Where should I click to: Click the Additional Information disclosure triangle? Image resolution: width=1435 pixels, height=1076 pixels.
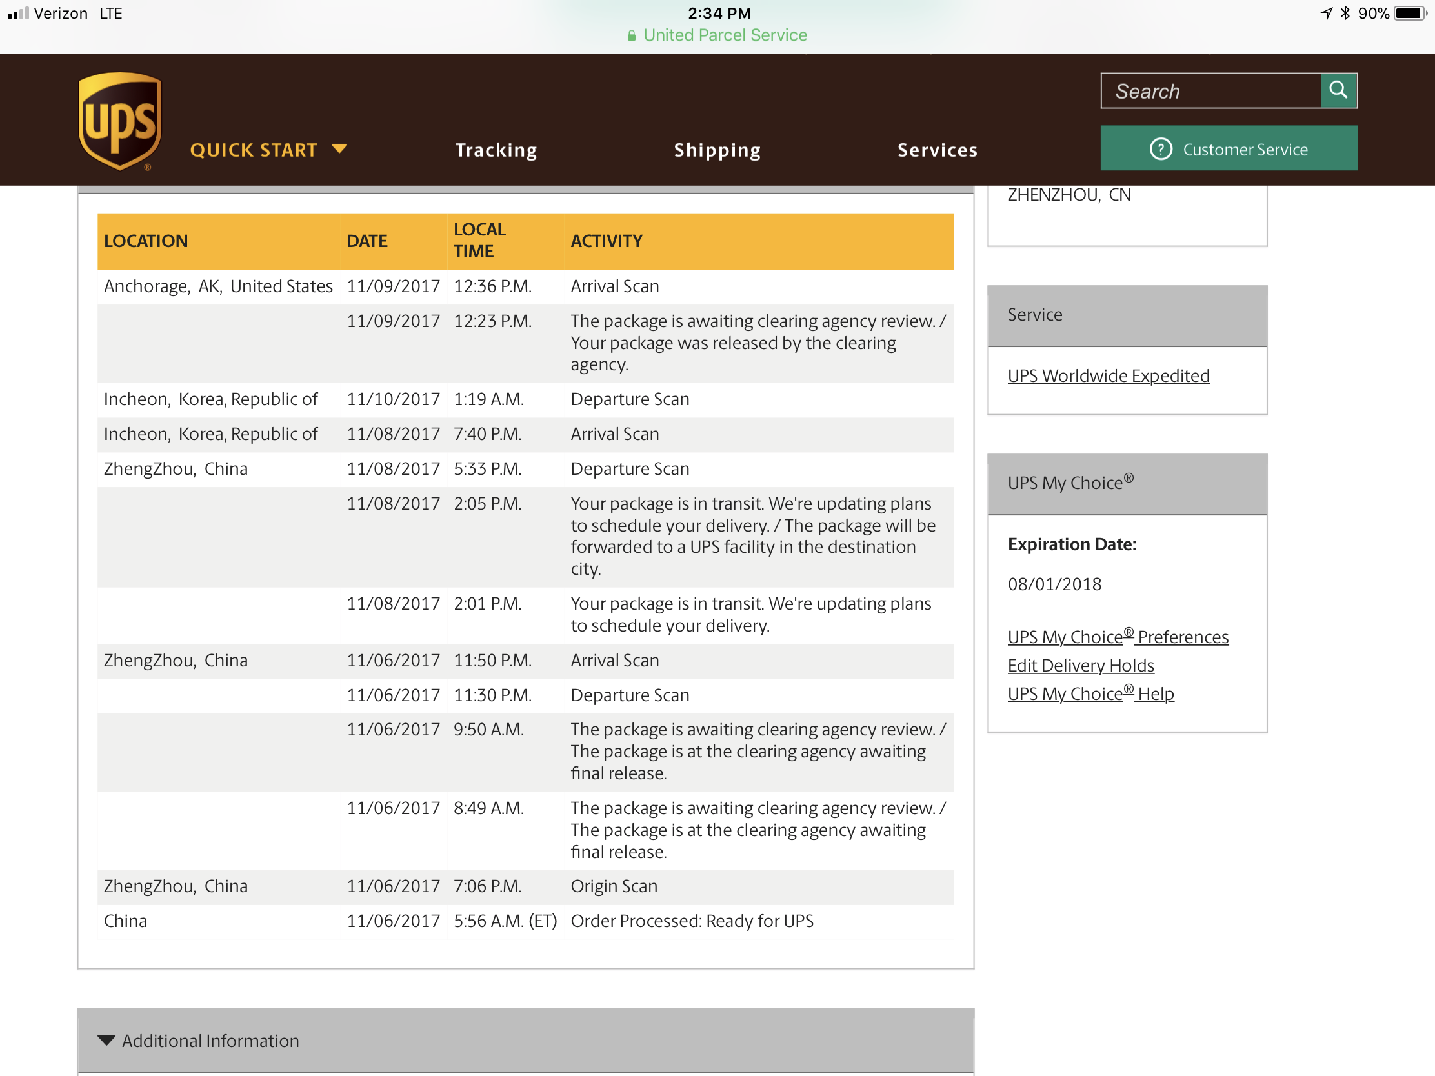click(106, 1041)
